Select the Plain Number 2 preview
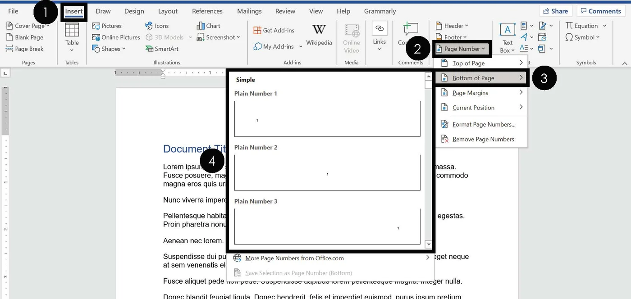 [x=327, y=172]
